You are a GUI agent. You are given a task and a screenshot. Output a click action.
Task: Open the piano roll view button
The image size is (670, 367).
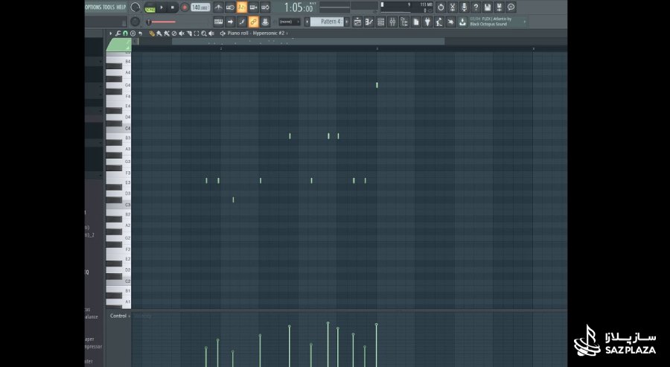click(369, 22)
